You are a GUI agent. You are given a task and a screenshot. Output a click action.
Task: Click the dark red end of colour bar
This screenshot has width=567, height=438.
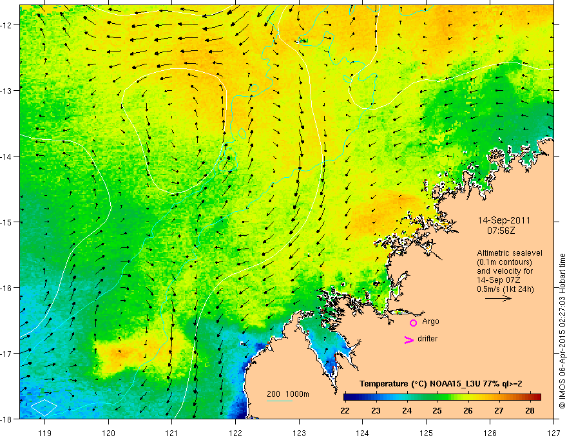pyautogui.click(x=537, y=397)
